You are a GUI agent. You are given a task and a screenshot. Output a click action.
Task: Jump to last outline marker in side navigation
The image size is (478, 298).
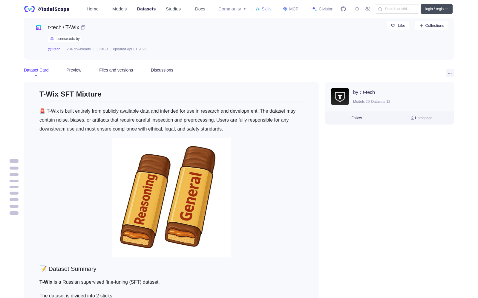pos(14,213)
